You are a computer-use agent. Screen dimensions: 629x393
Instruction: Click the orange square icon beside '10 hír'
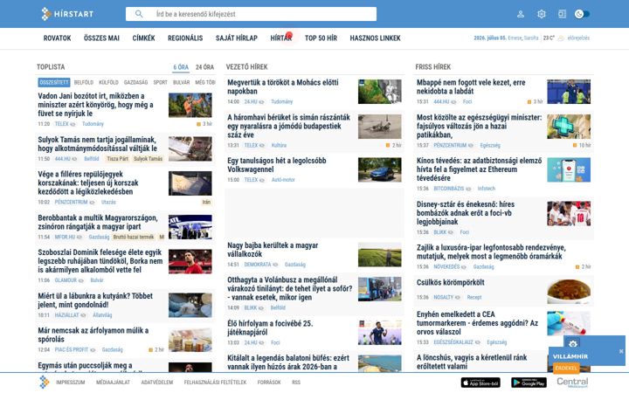575,145
